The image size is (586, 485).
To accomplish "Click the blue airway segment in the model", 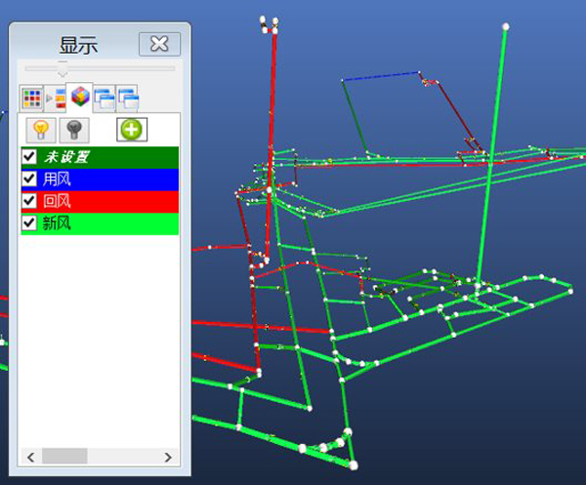I will [381, 76].
